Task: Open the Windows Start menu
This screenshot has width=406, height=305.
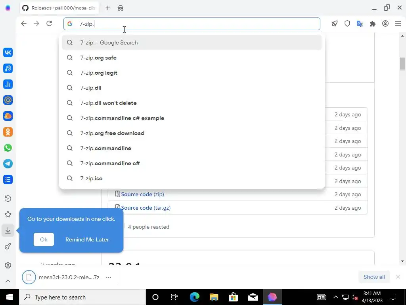Action: point(10,297)
